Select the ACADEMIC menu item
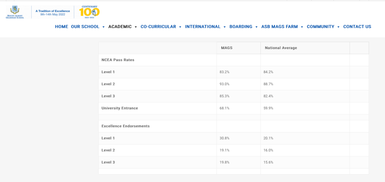 [120, 27]
